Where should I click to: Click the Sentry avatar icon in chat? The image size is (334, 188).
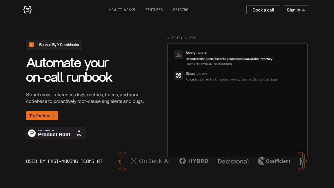(178, 55)
